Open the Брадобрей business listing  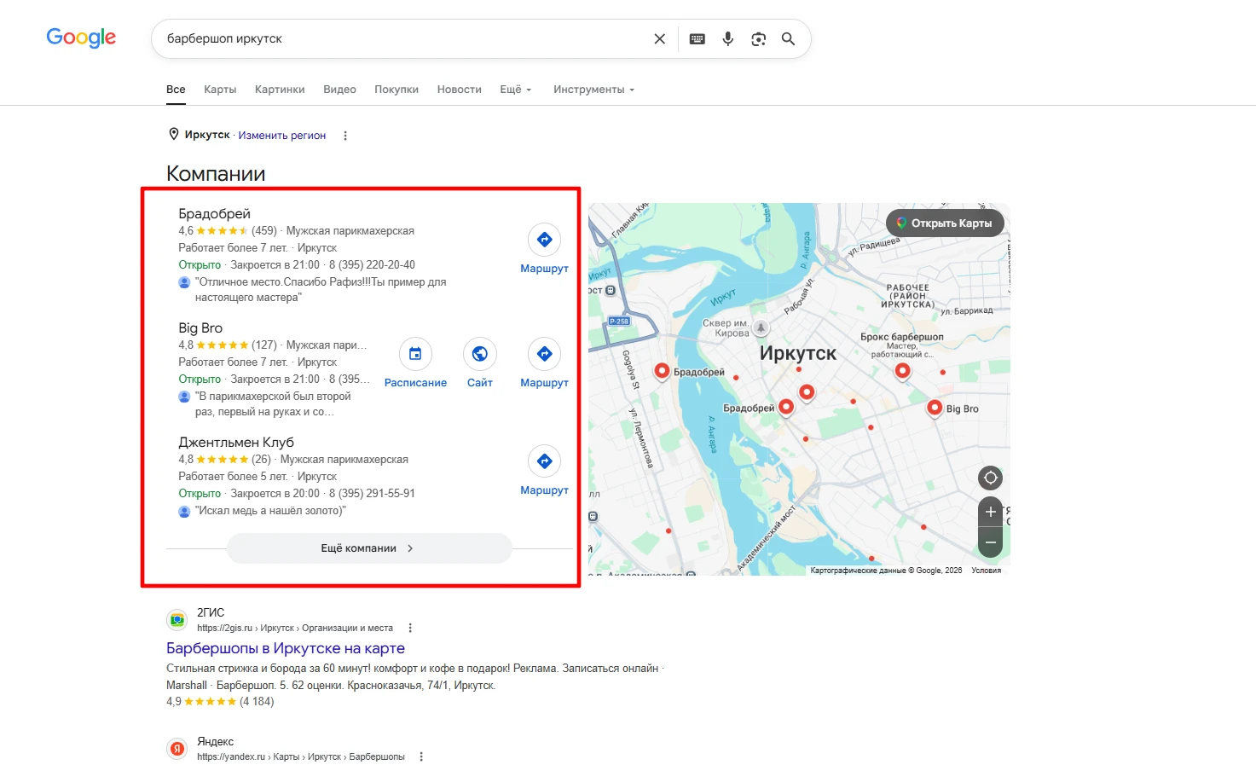(214, 213)
